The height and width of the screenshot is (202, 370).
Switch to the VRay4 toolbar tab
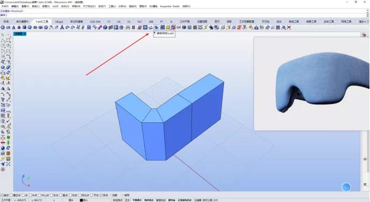[x=59, y=21]
